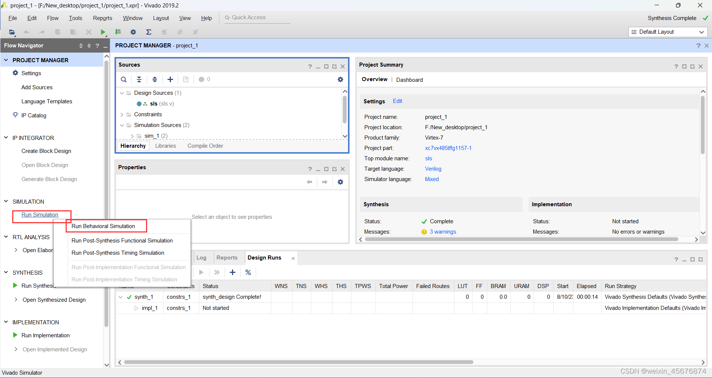Click the Sigma reports toolbar icon

coord(149,32)
